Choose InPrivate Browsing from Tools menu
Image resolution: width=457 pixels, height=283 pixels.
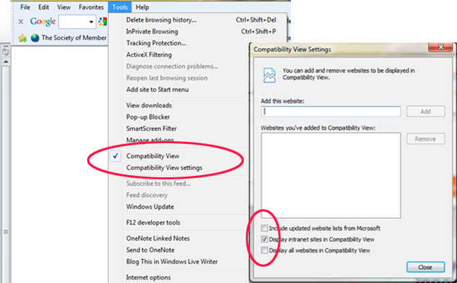(152, 31)
